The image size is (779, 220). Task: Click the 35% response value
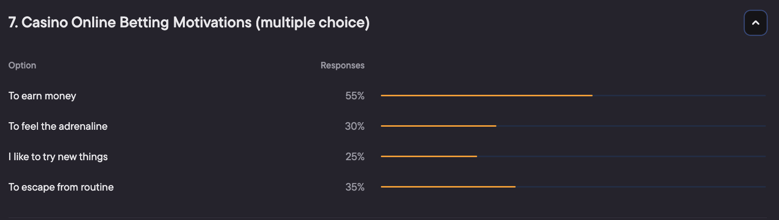coord(355,187)
